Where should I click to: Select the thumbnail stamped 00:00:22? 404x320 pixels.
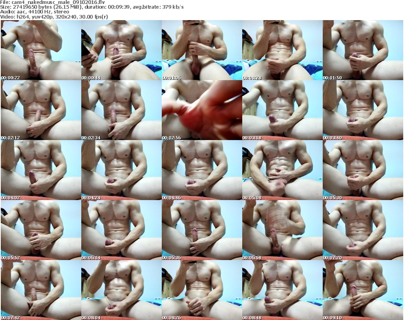pos(41,50)
